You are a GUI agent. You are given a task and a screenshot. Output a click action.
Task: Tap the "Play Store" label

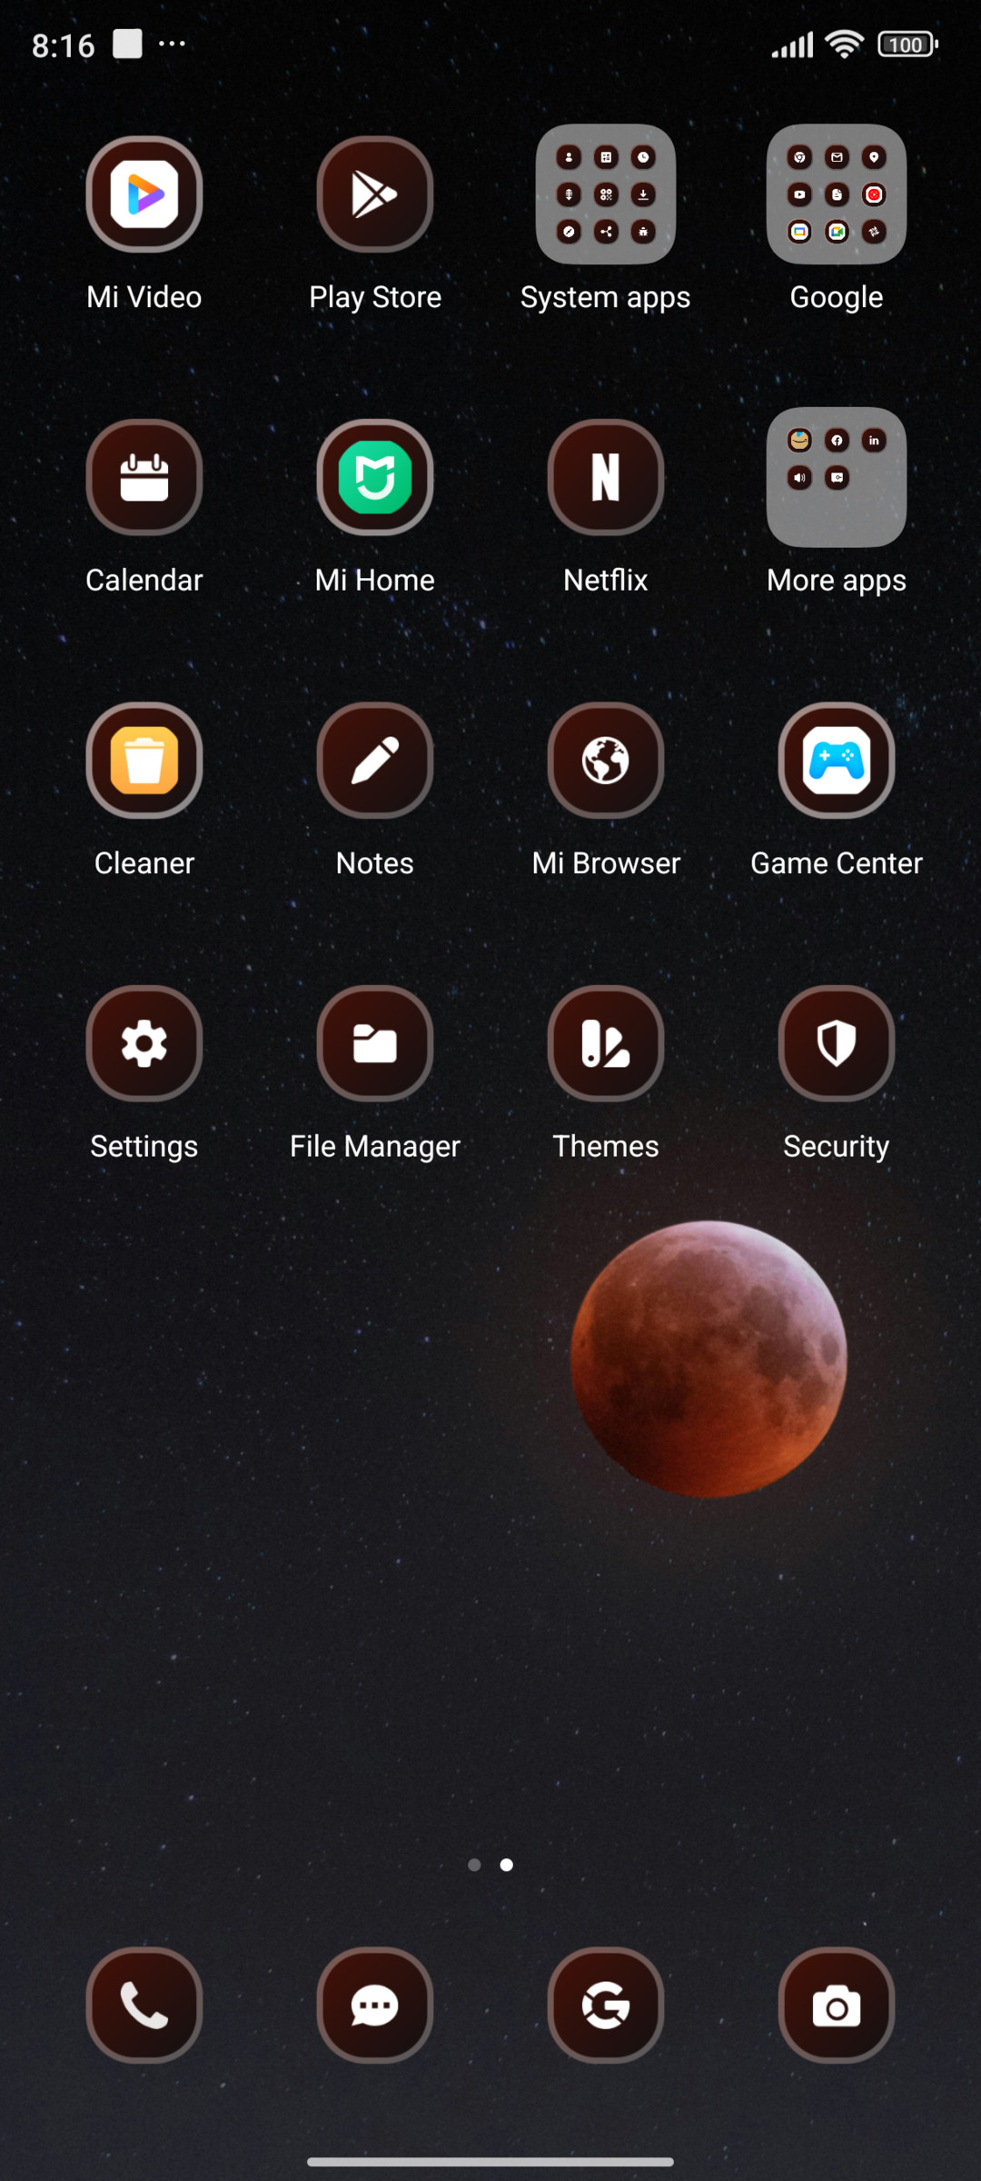pyautogui.click(x=375, y=297)
